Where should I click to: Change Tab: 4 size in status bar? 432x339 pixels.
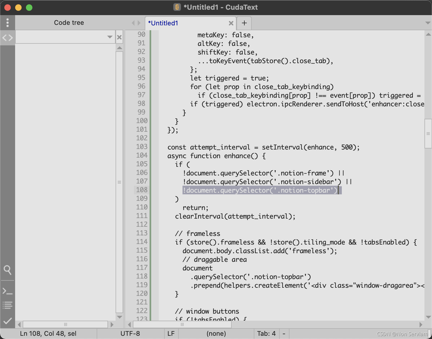pyautogui.click(x=266, y=334)
